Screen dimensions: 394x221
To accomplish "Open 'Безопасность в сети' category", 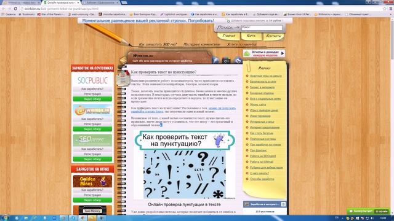I will (x=263, y=82).
